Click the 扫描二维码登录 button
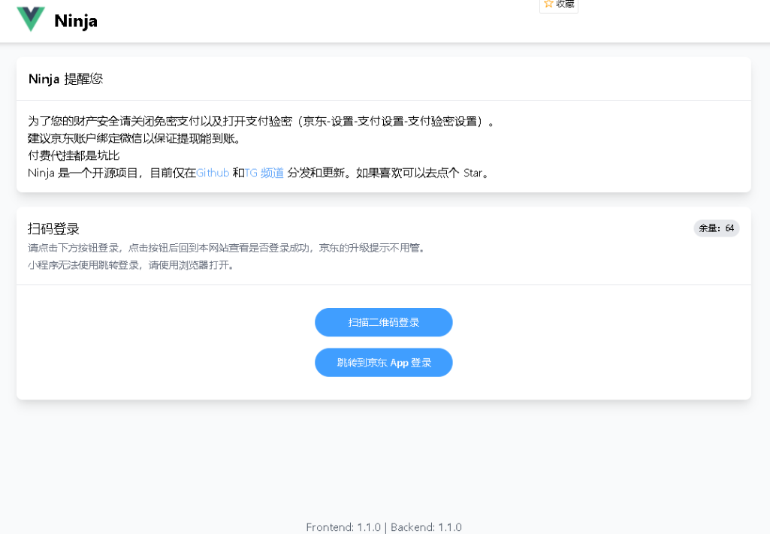 coord(383,321)
